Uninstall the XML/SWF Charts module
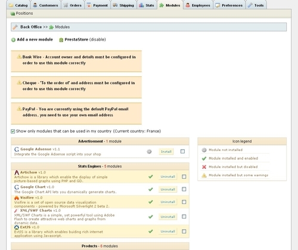Screen dimensions: 298x250 pyautogui.click(x=167, y=217)
